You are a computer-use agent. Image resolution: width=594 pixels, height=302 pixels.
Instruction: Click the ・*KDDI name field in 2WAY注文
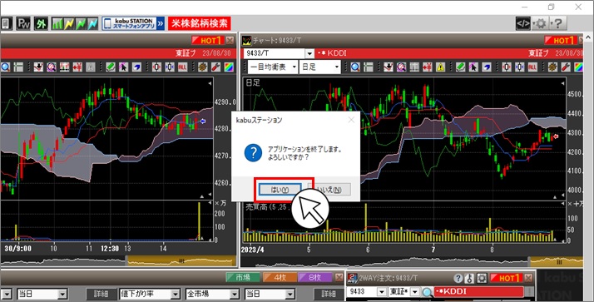tap(479, 291)
